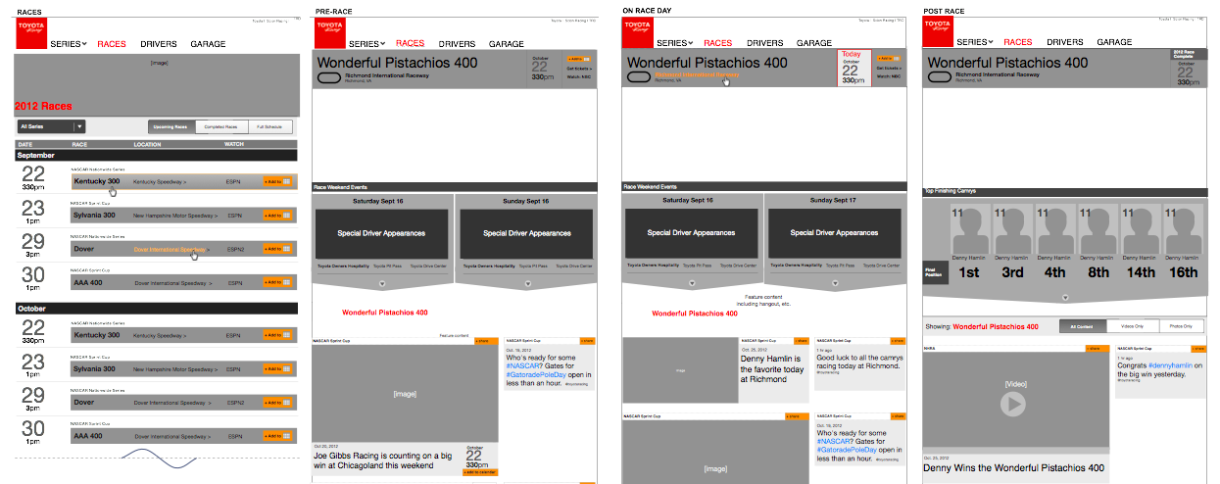Select the Upcoming Races filter
The width and height of the screenshot is (1220, 484).
pos(171,126)
